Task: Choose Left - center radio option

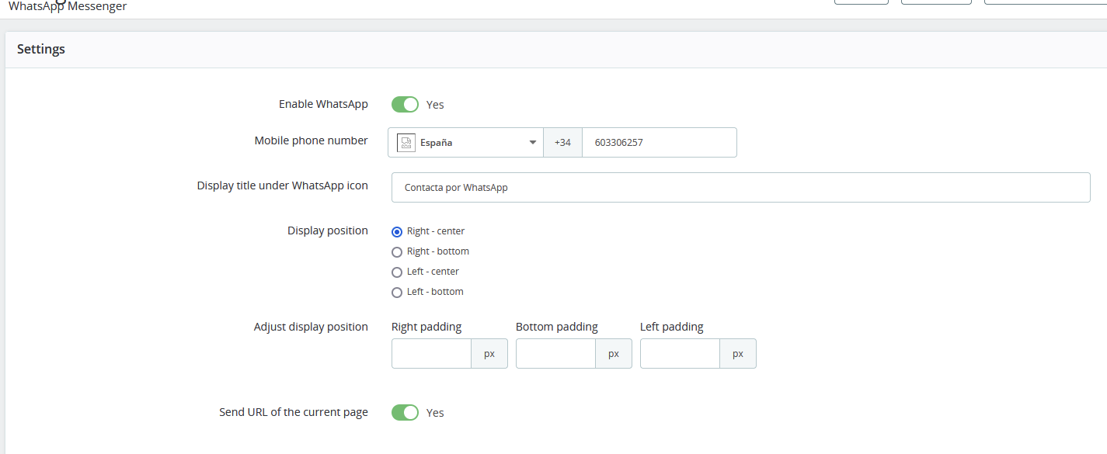Action: [x=397, y=272]
